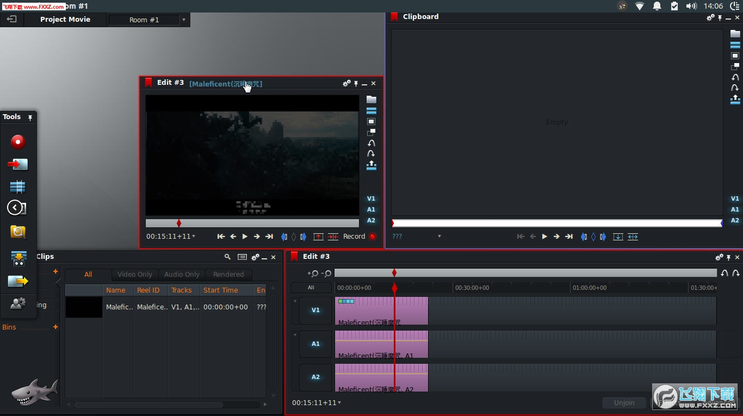743x416 pixels.
Task: Open the settings cogs in Edit #3 viewer title
Action: click(346, 83)
